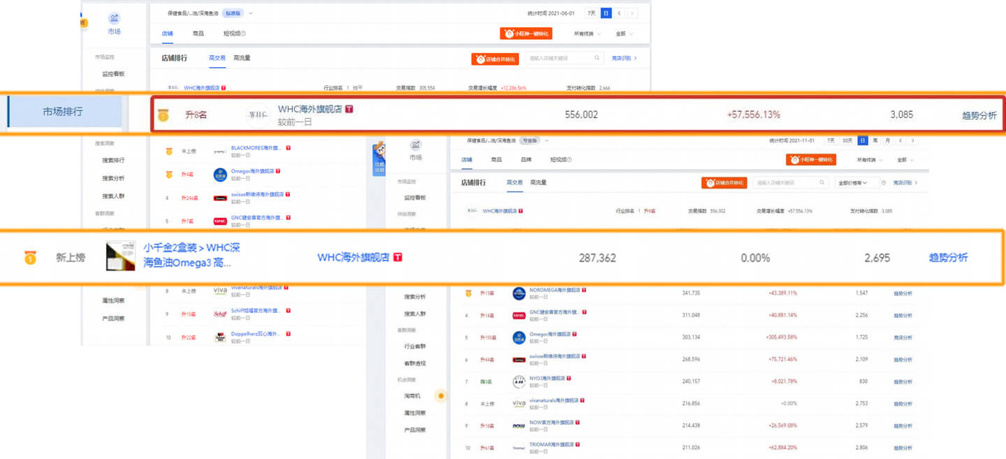
Task: Select the 30天 period button
Action: (847, 140)
